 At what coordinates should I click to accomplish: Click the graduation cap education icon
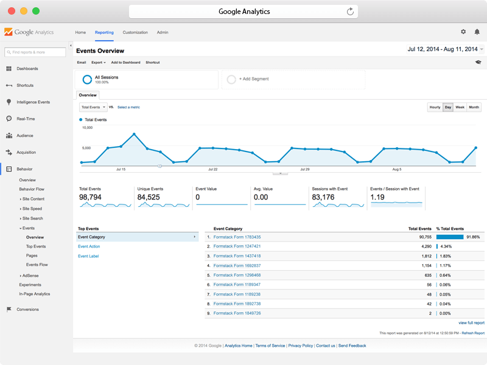478,62
